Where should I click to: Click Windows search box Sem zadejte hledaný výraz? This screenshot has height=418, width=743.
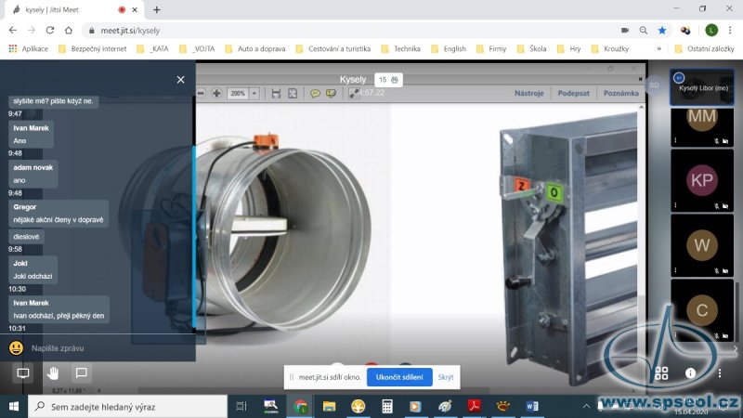coord(128,406)
